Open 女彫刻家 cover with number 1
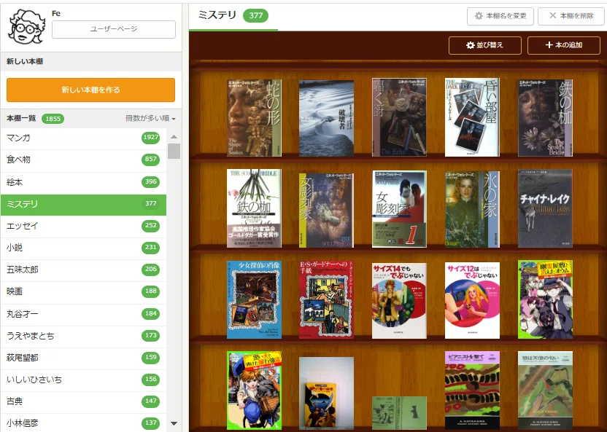 [399, 208]
